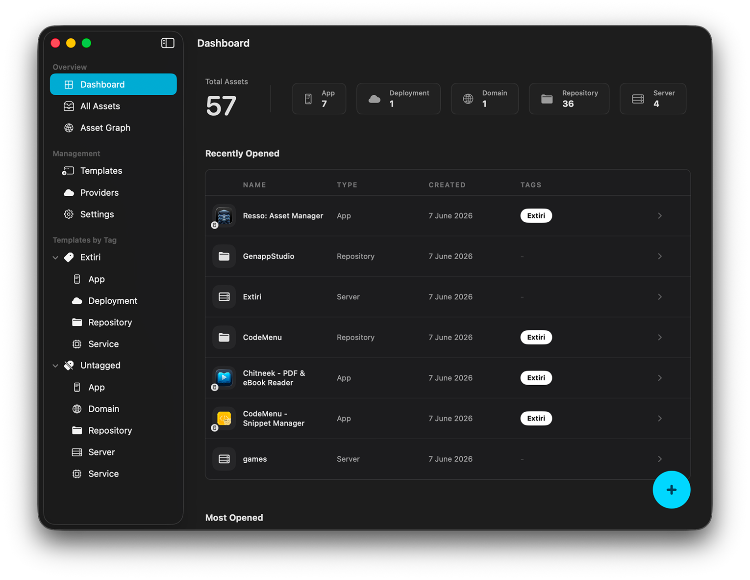Click the CodeMenu Snippet Manager app icon
Image resolution: width=750 pixels, height=580 pixels.
pyautogui.click(x=224, y=419)
